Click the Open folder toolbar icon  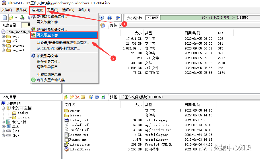11,17
